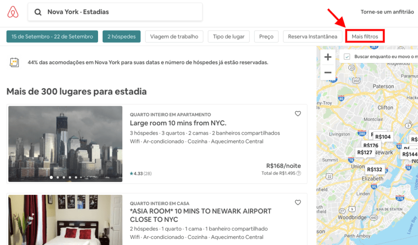Favorite the ASIA ROOM listing heart
This screenshot has height=245, width=418.
point(298,203)
